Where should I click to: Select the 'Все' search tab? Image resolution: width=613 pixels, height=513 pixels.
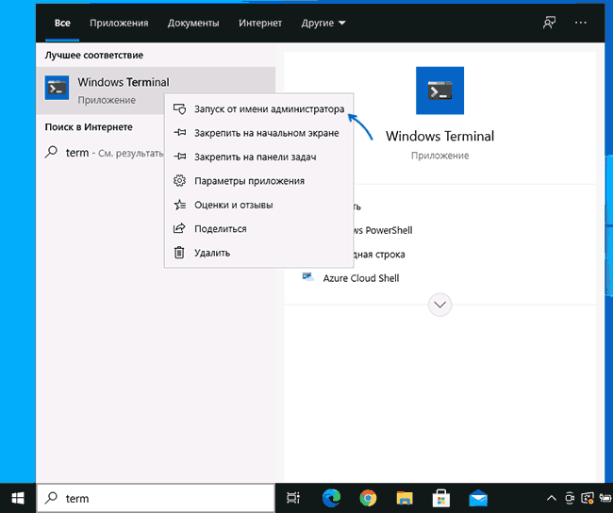[62, 23]
